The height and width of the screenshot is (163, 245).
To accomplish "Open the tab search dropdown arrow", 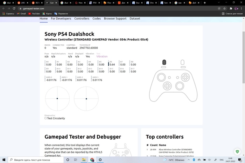I will pos(219,3).
